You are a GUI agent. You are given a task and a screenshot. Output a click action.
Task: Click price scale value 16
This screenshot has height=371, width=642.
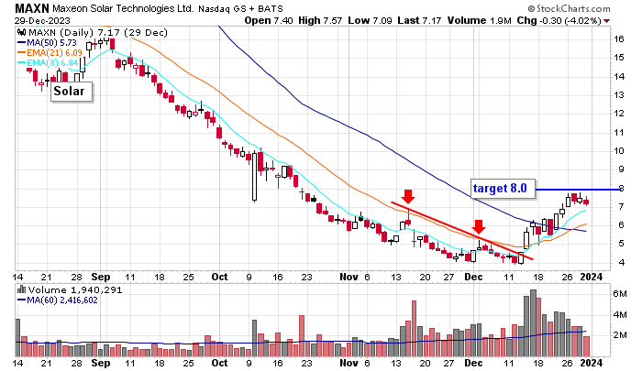[x=619, y=39]
